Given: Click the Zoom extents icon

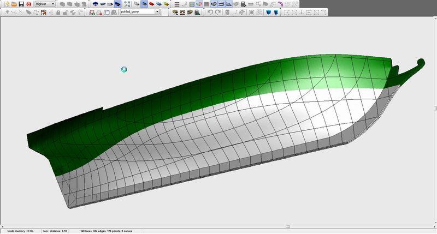Looking at the screenshot, I should [x=127, y=4].
